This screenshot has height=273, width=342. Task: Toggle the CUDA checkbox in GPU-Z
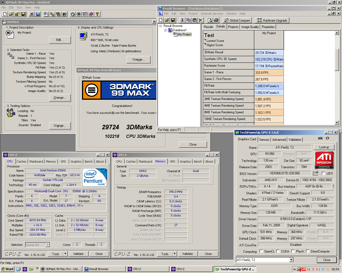click(x=278, y=251)
